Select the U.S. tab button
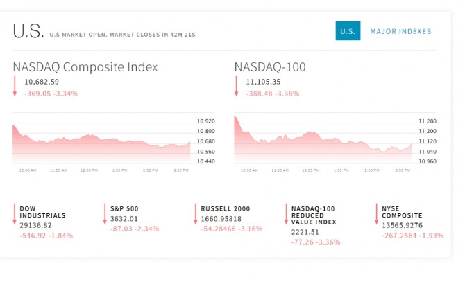 (x=348, y=31)
